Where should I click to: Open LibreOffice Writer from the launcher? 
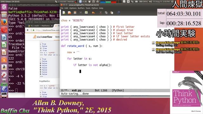(4, 37)
